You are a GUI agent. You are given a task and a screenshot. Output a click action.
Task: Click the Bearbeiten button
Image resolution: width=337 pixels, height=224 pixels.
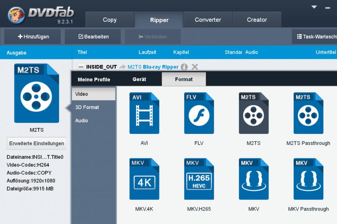pyautogui.click(x=93, y=37)
